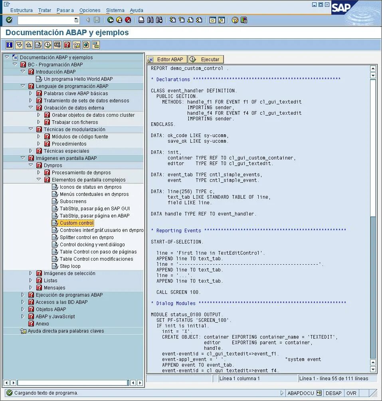Screen dimensions: 382x401
Task: Go to next page icon
Action: (x=190, y=20)
